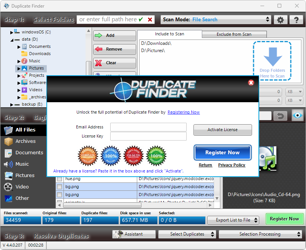Click the Add folder button
The height and width of the screenshot is (250, 306).
pos(114,35)
